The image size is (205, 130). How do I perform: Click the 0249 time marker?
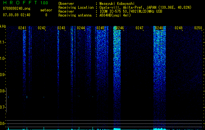[x=179, y=28]
